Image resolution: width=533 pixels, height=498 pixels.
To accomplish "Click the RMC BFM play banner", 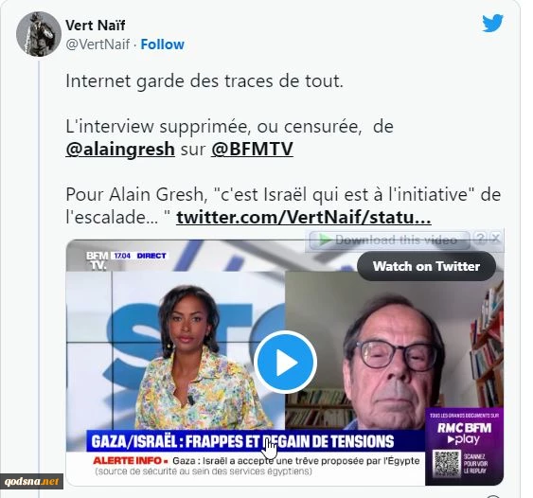I will pos(464,446).
